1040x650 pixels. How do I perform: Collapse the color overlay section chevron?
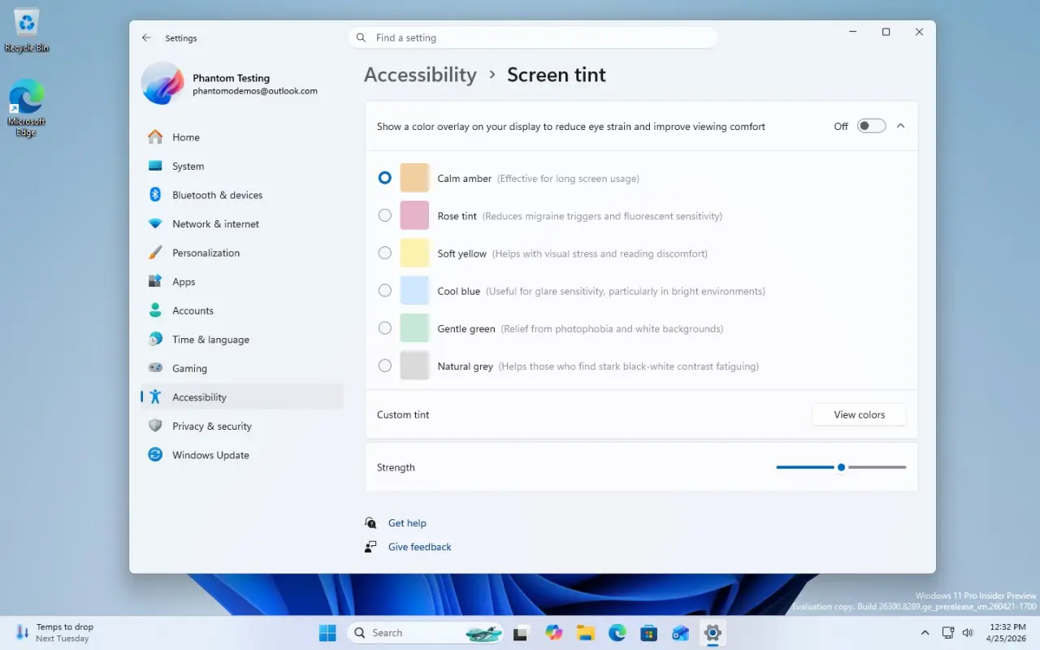click(900, 126)
